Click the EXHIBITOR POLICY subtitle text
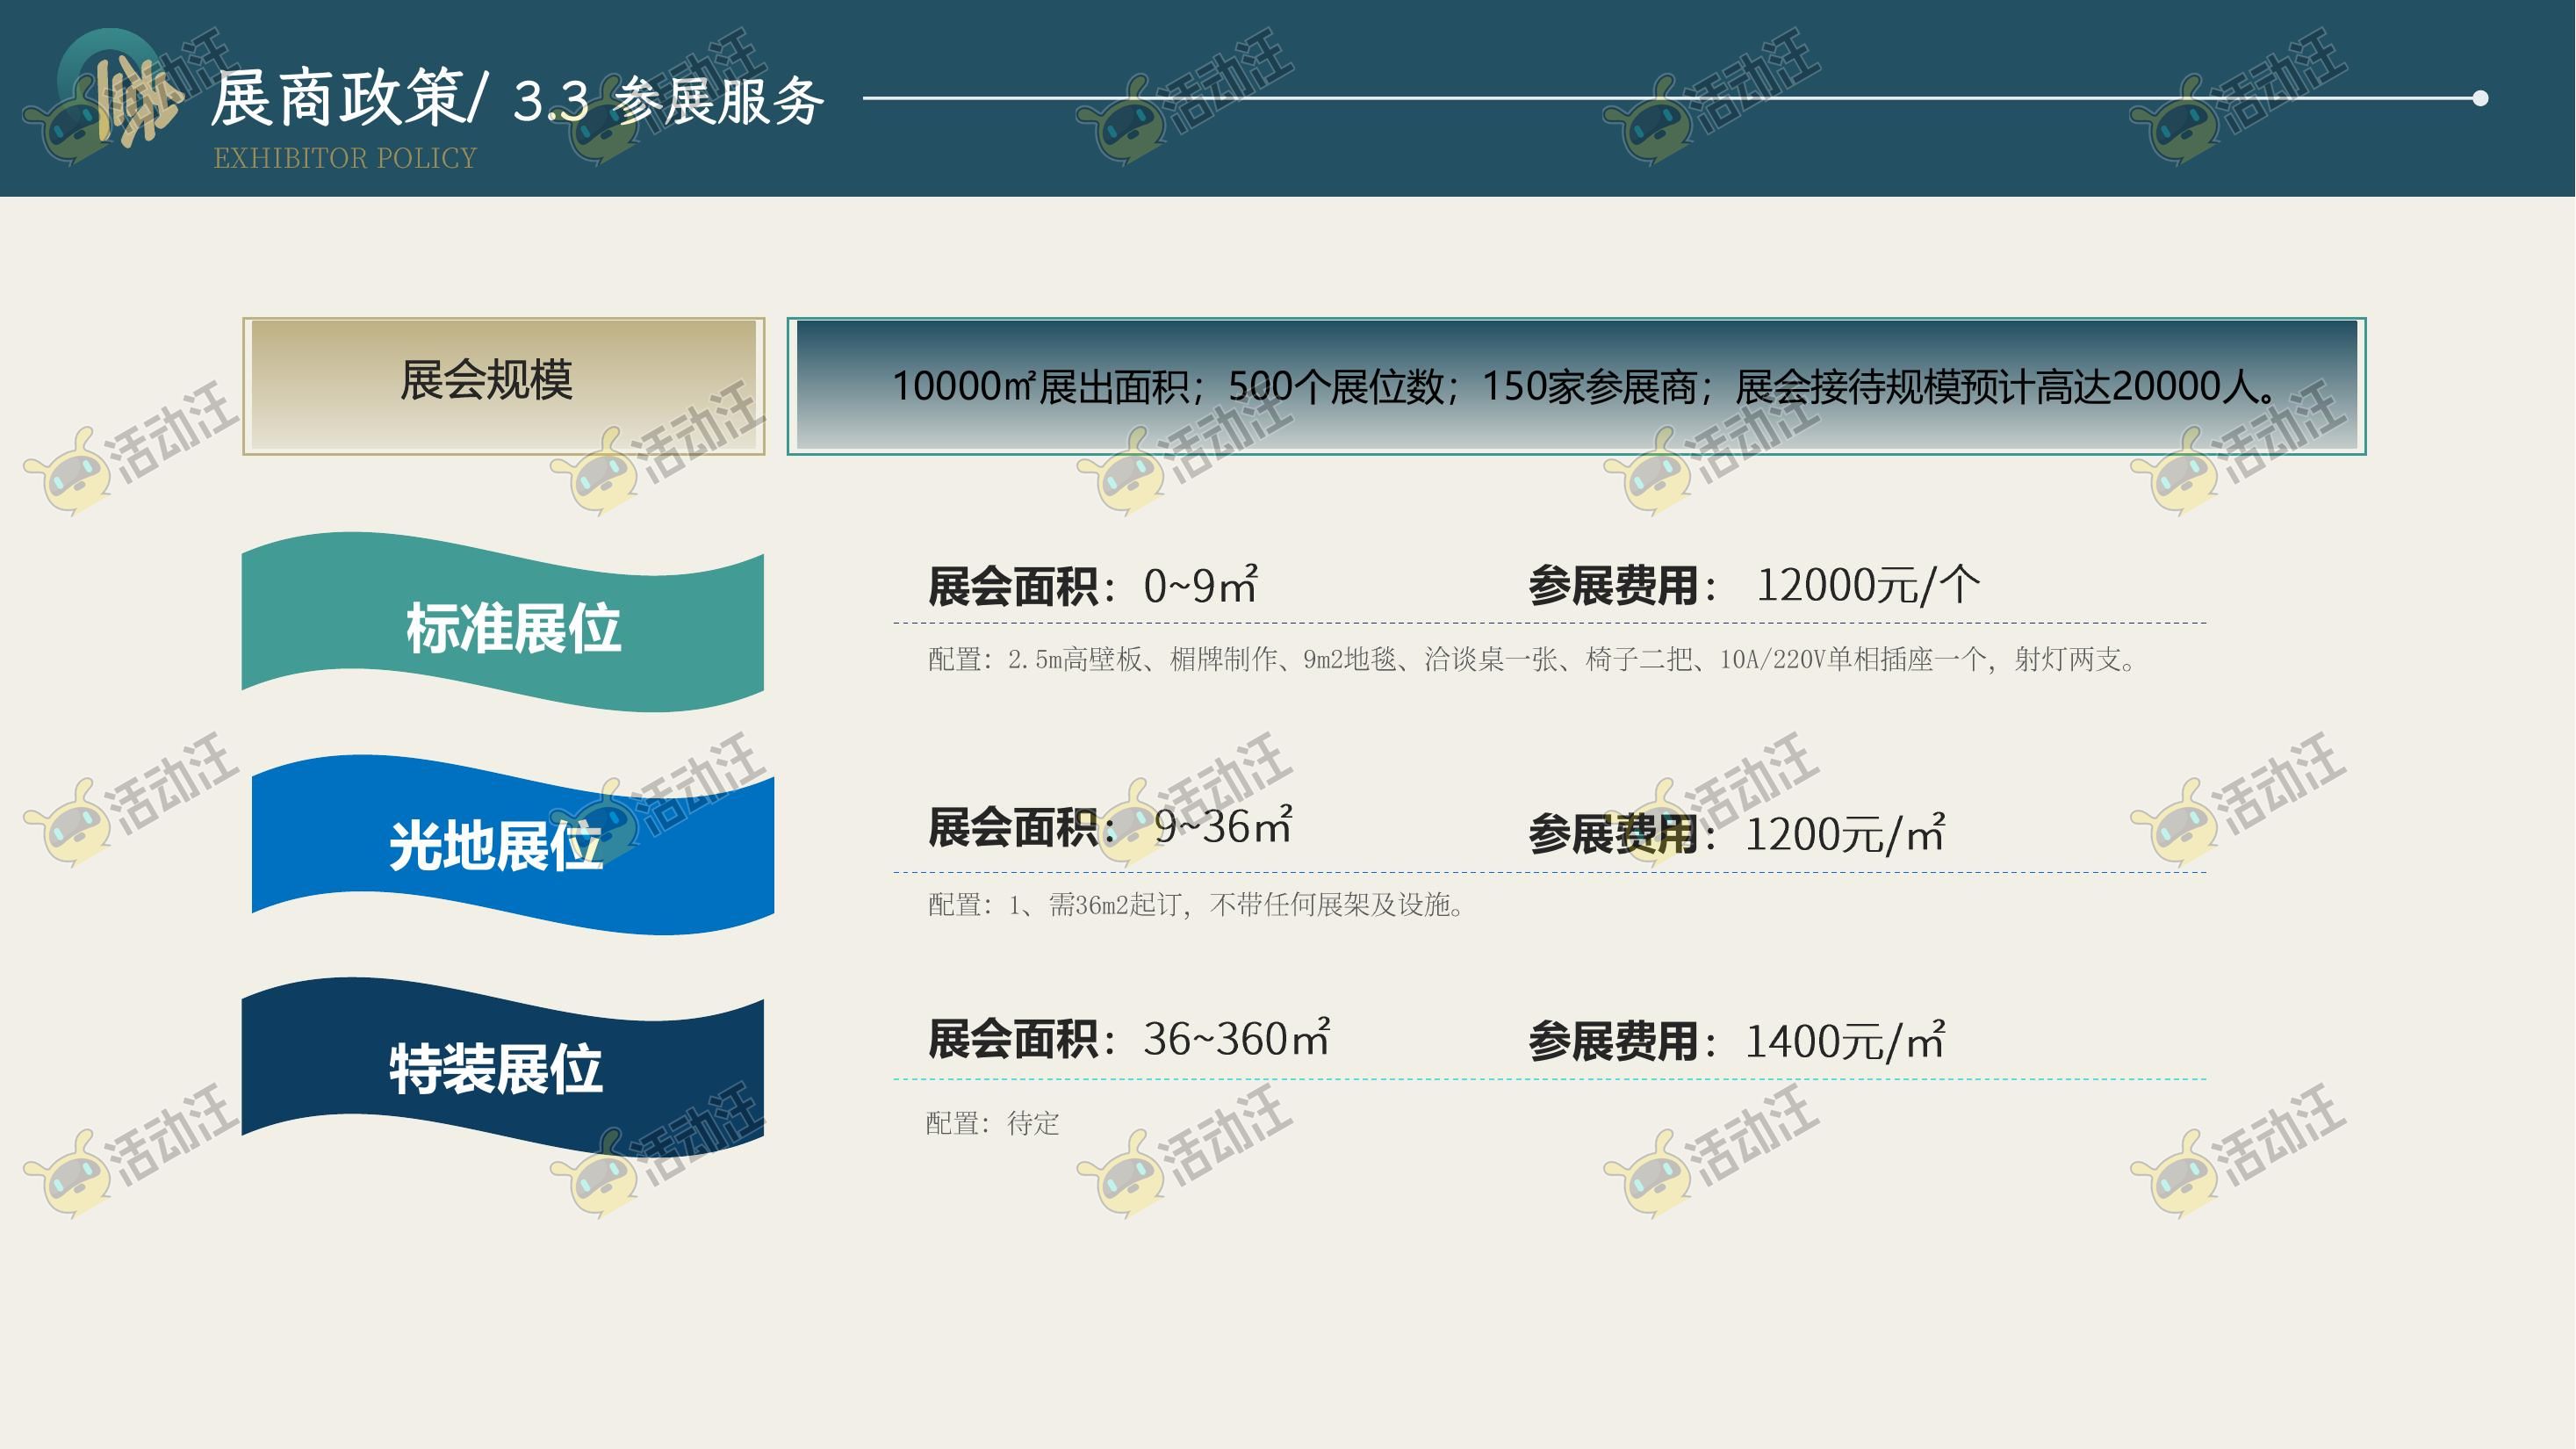The image size is (2576, 1449). pyautogui.click(x=344, y=158)
